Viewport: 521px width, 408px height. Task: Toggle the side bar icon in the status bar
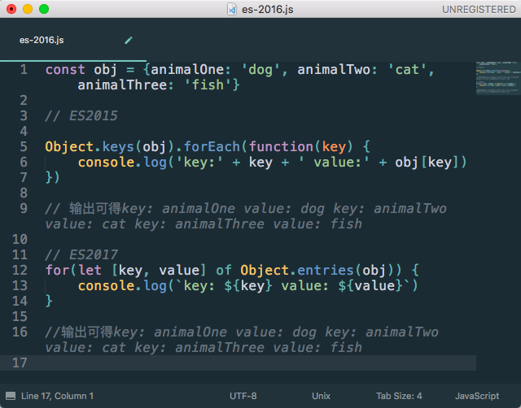coord(11,396)
